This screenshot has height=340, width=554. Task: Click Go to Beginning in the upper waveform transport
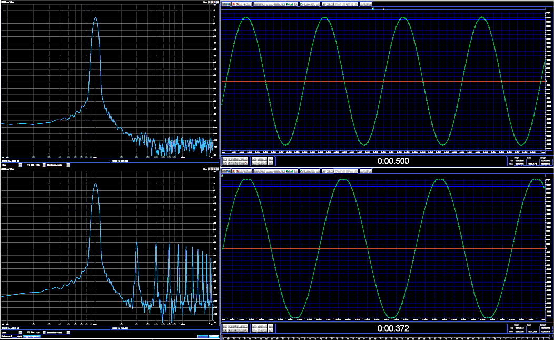pyautogui.click(x=225, y=163)
